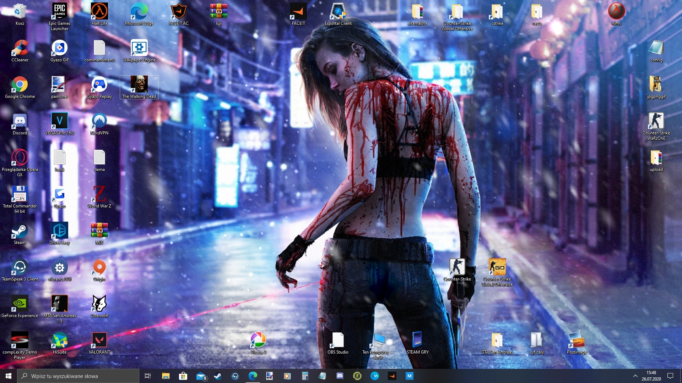Viewport: 682px width, 383px height.
Task: Select the syf caly folder
Action: (x=537, y=343)
